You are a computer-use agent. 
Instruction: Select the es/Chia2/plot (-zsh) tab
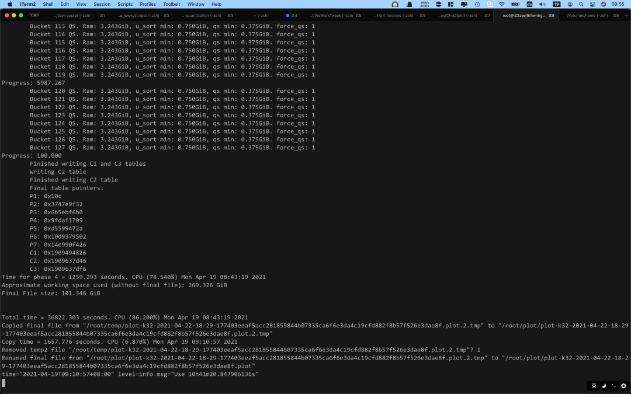pyautogui.click(x=457, y=15)
